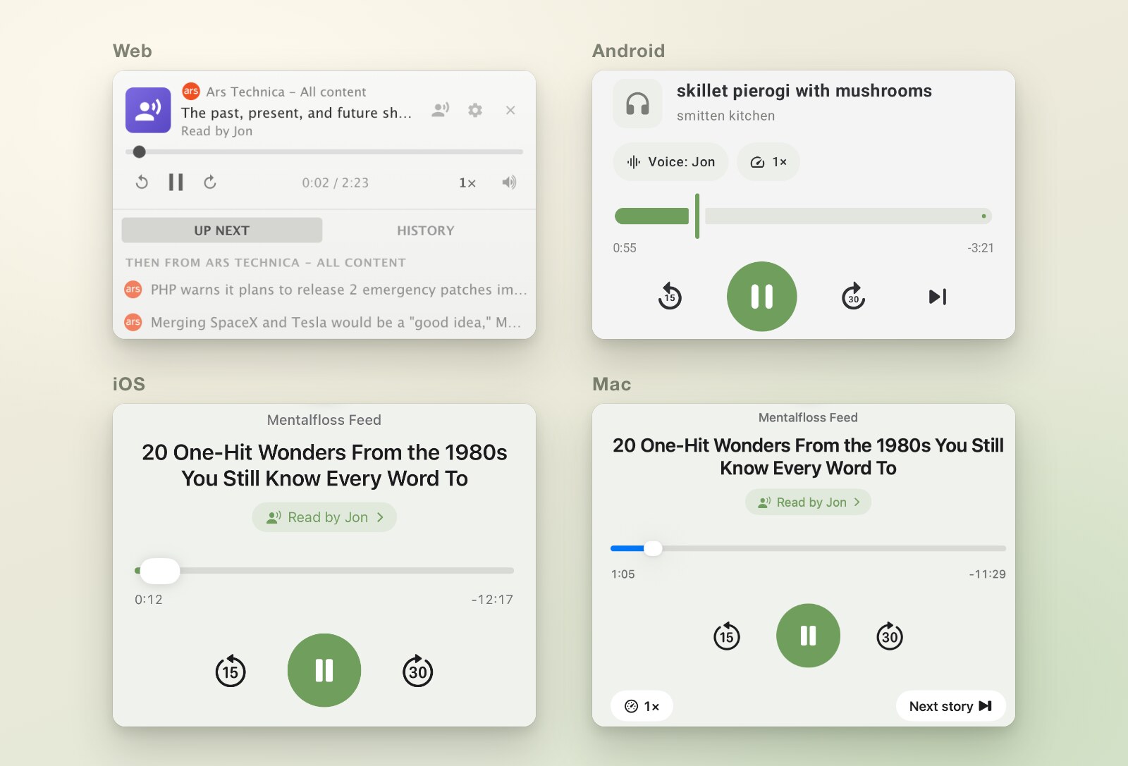This screenshot has height=766, width=1128.
Task: Switch to the HISTORY tab
Action: (425, 230)
